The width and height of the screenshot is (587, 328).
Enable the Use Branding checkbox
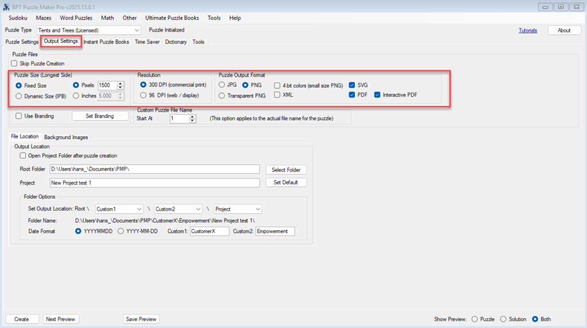[x=19, y=116]
